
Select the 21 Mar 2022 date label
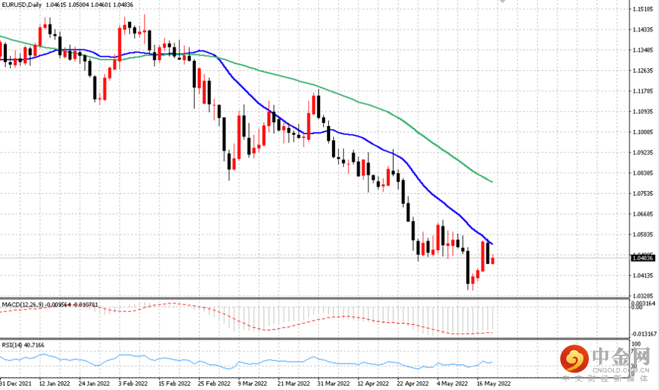294,383
